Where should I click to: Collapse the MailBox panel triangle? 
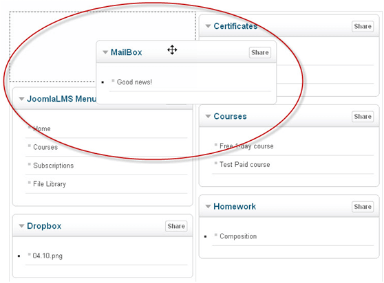(105, 52)
